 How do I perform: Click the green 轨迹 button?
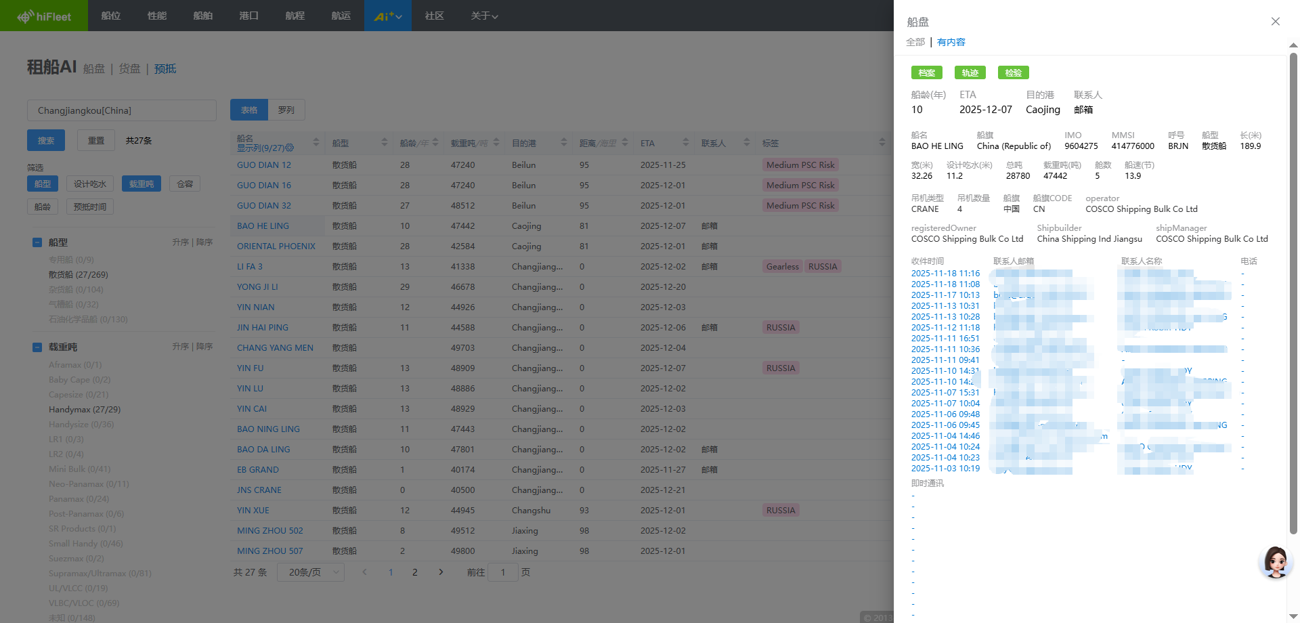click(x=970, y=72)
